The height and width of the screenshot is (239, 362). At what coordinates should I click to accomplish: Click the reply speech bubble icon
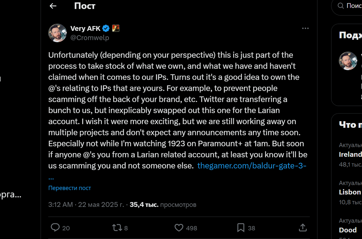click(x=55, y=228)
